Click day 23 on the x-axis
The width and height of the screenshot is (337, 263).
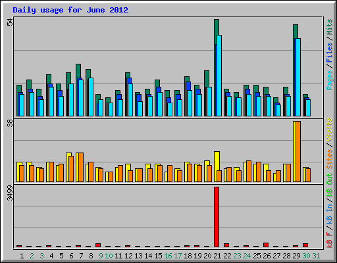tap(237, 256)
